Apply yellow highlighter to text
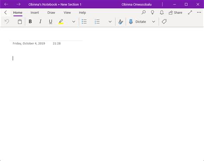 click(x=61, y=22)
